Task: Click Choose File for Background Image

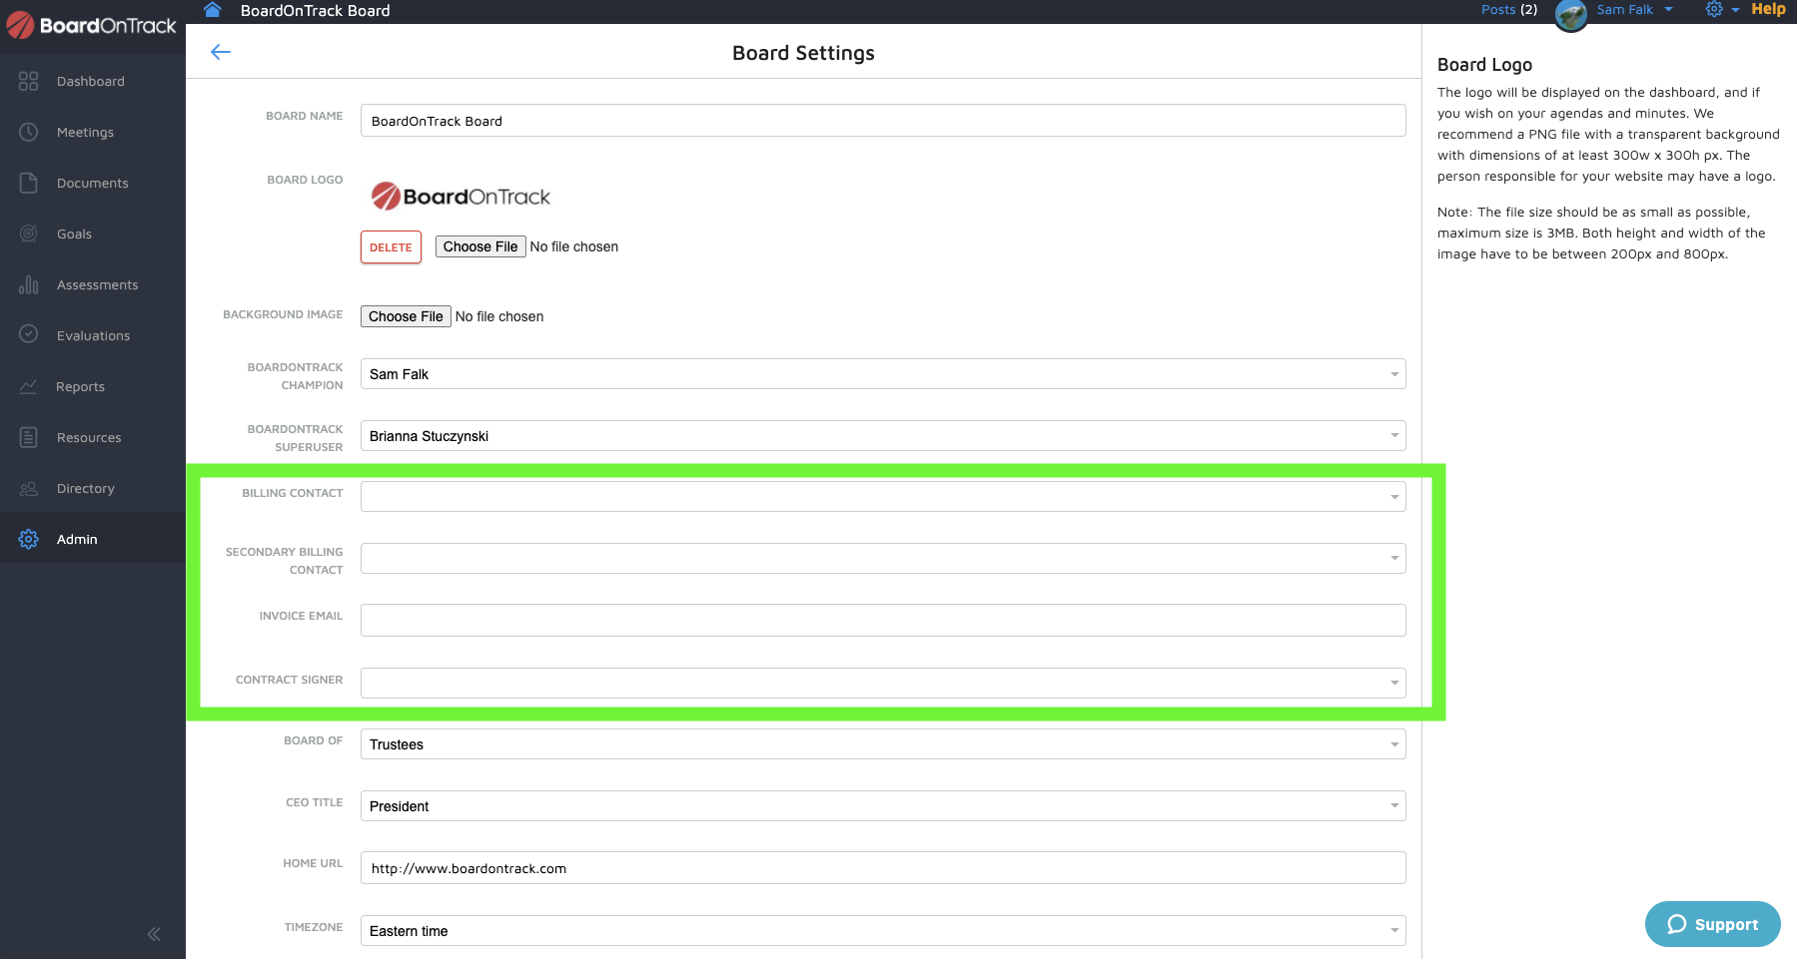Action: point(406,316)
